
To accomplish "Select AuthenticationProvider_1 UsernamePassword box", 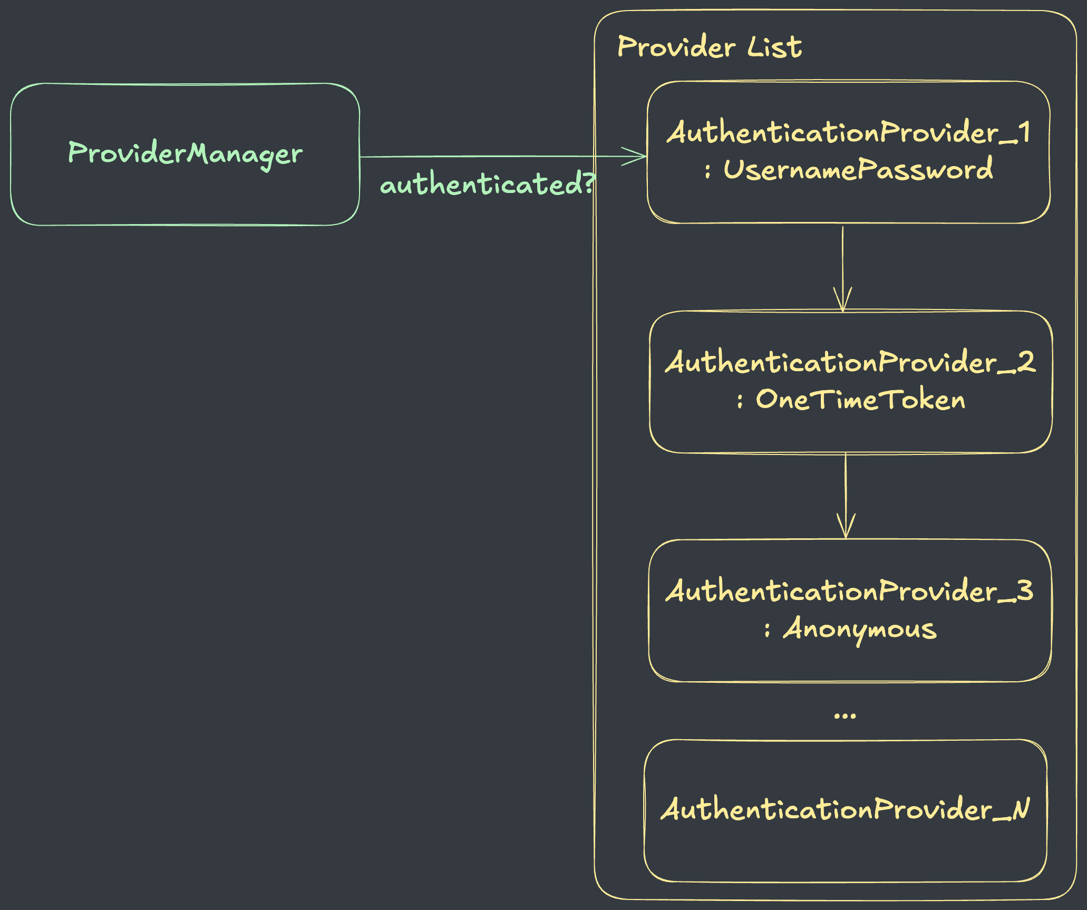I will coord(849,152).
